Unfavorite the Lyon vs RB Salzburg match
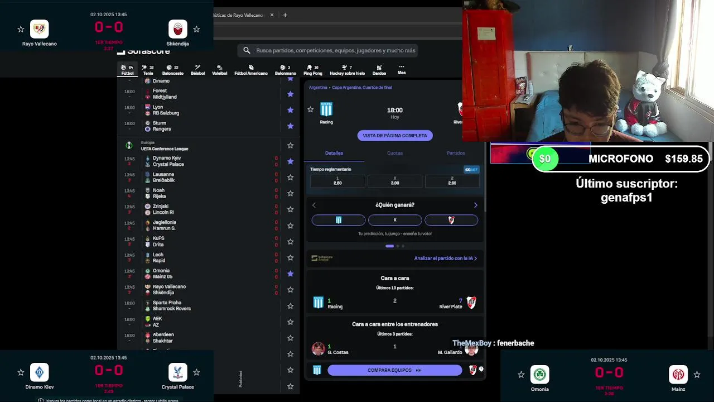Image resolution: width=714 pixels, height=402 pixels. tap(290, 110)
